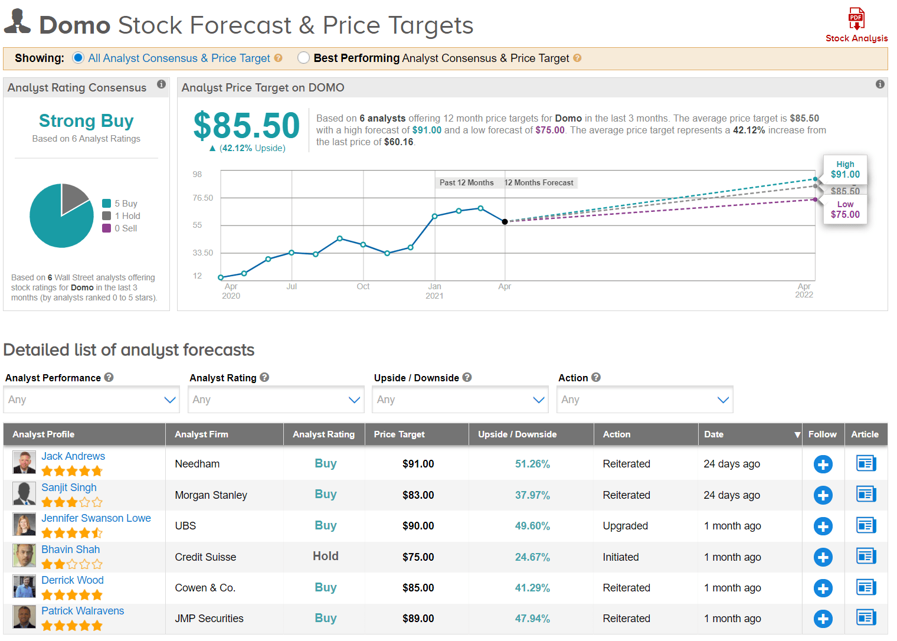Click the ratings pie chart
Screen dimensions: 897x641
[61, 215]
